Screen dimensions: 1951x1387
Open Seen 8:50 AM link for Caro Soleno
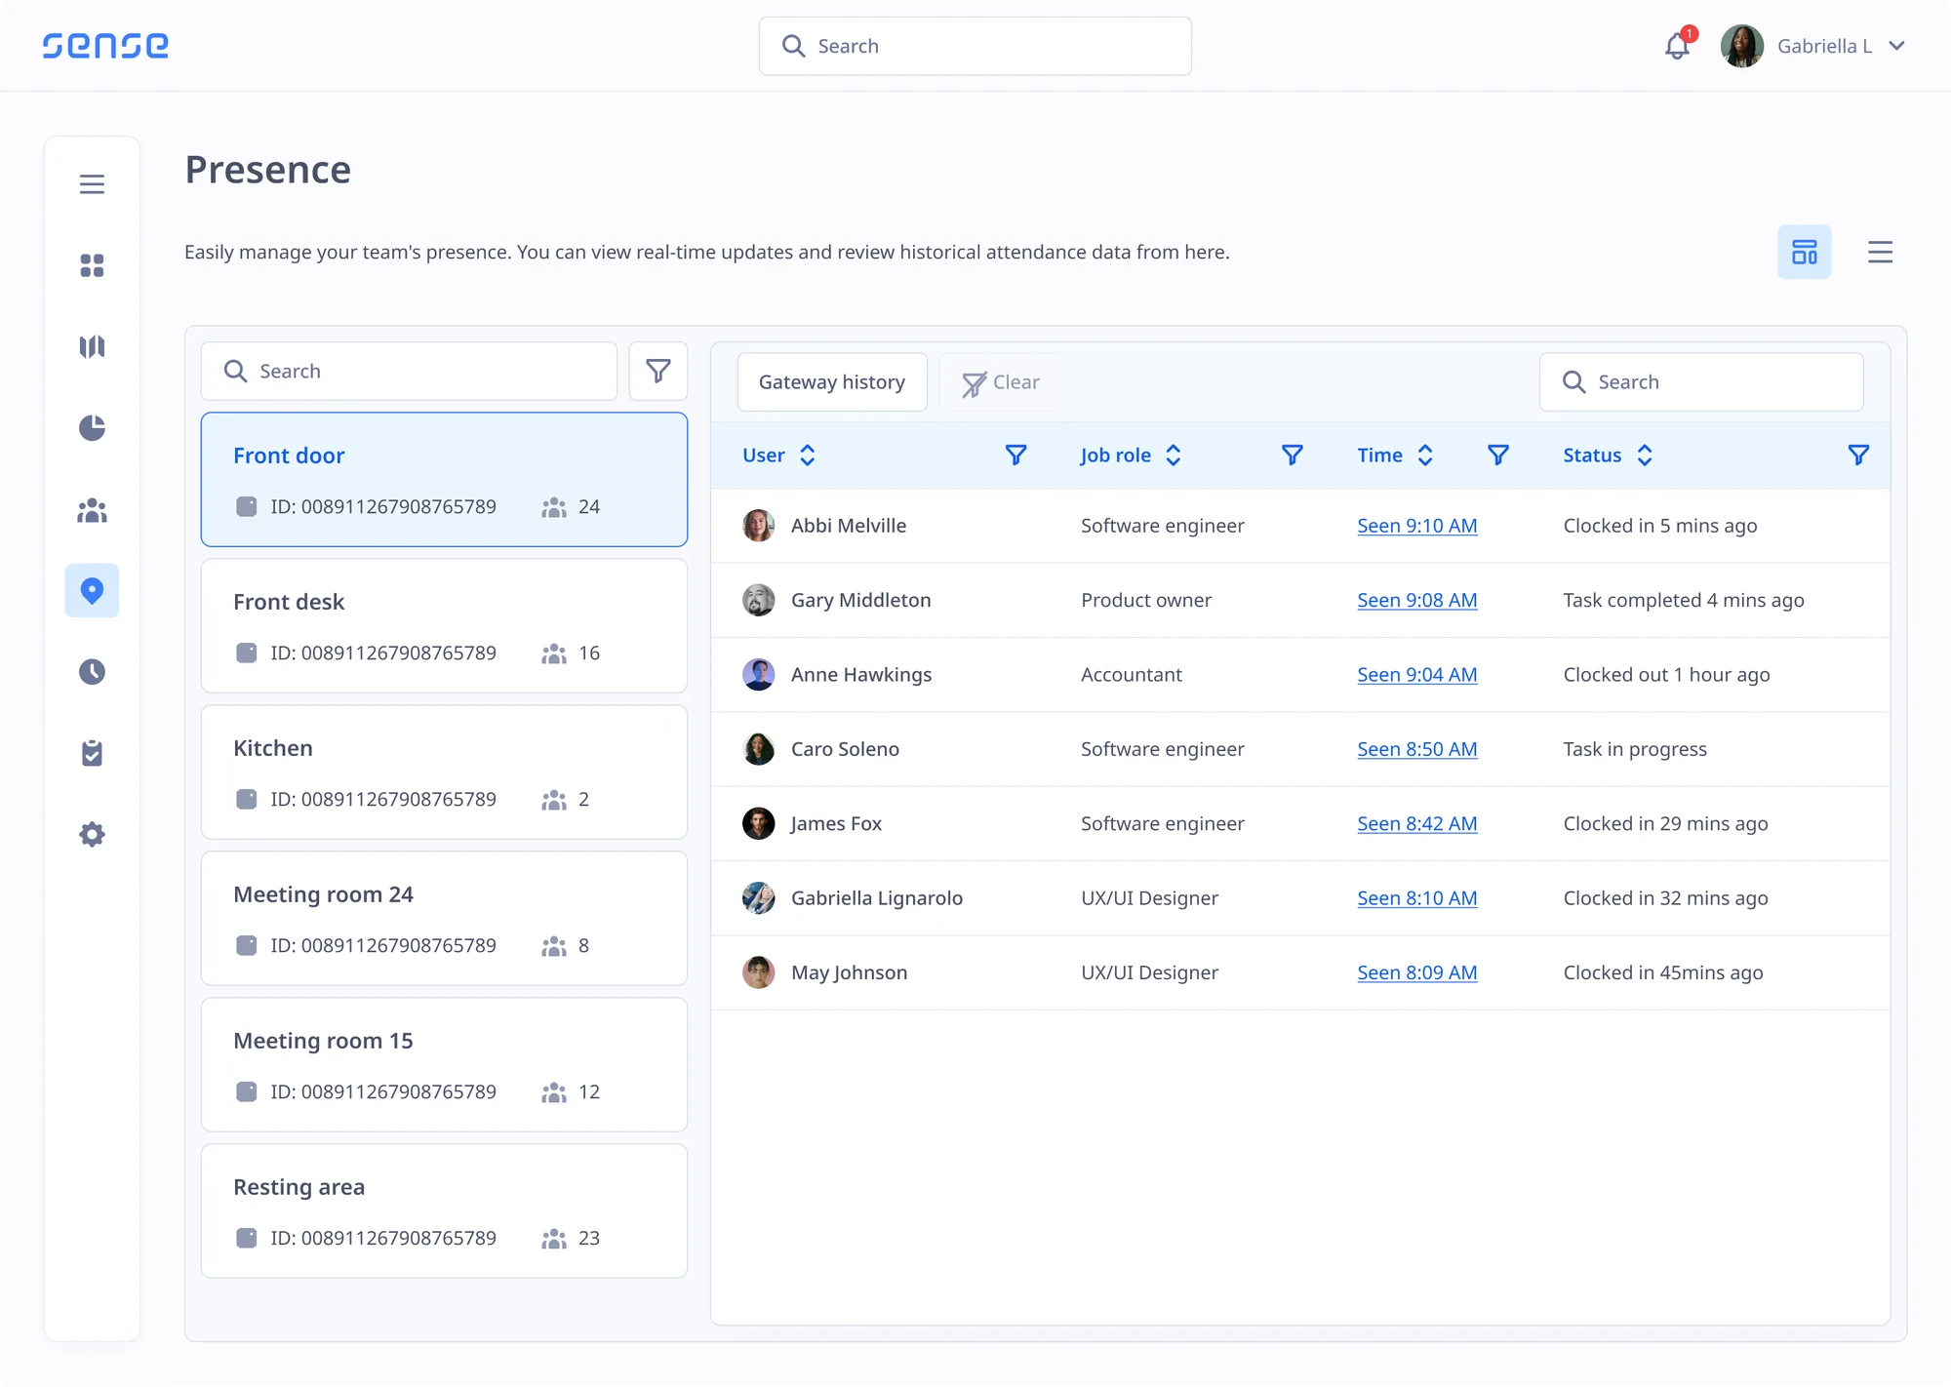coord(1416,748)
